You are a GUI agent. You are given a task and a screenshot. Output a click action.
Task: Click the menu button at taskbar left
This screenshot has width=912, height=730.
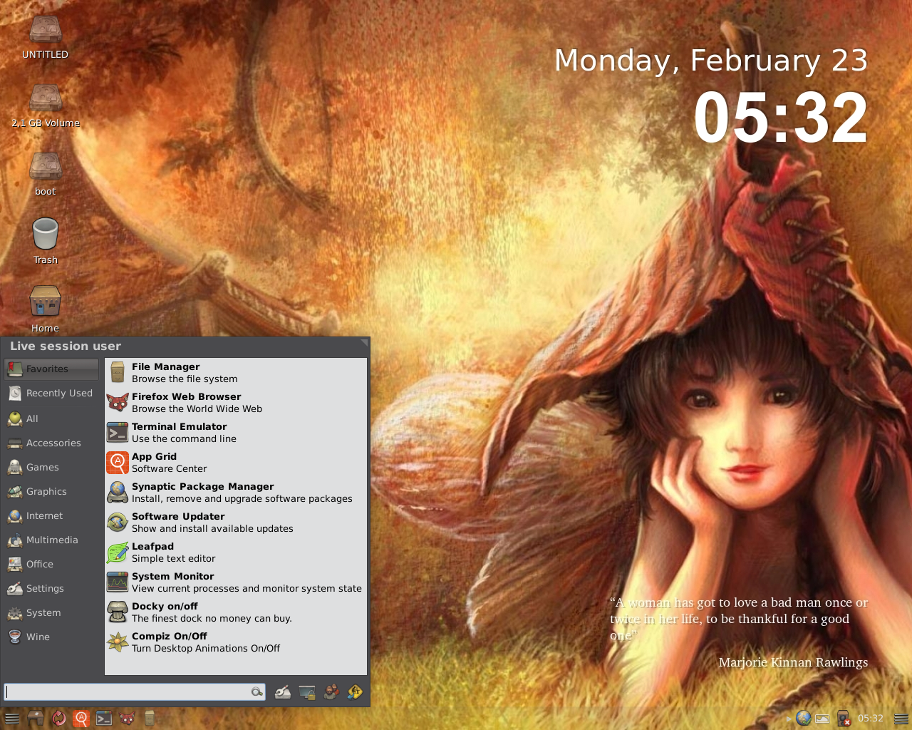[x=12, y=719]
